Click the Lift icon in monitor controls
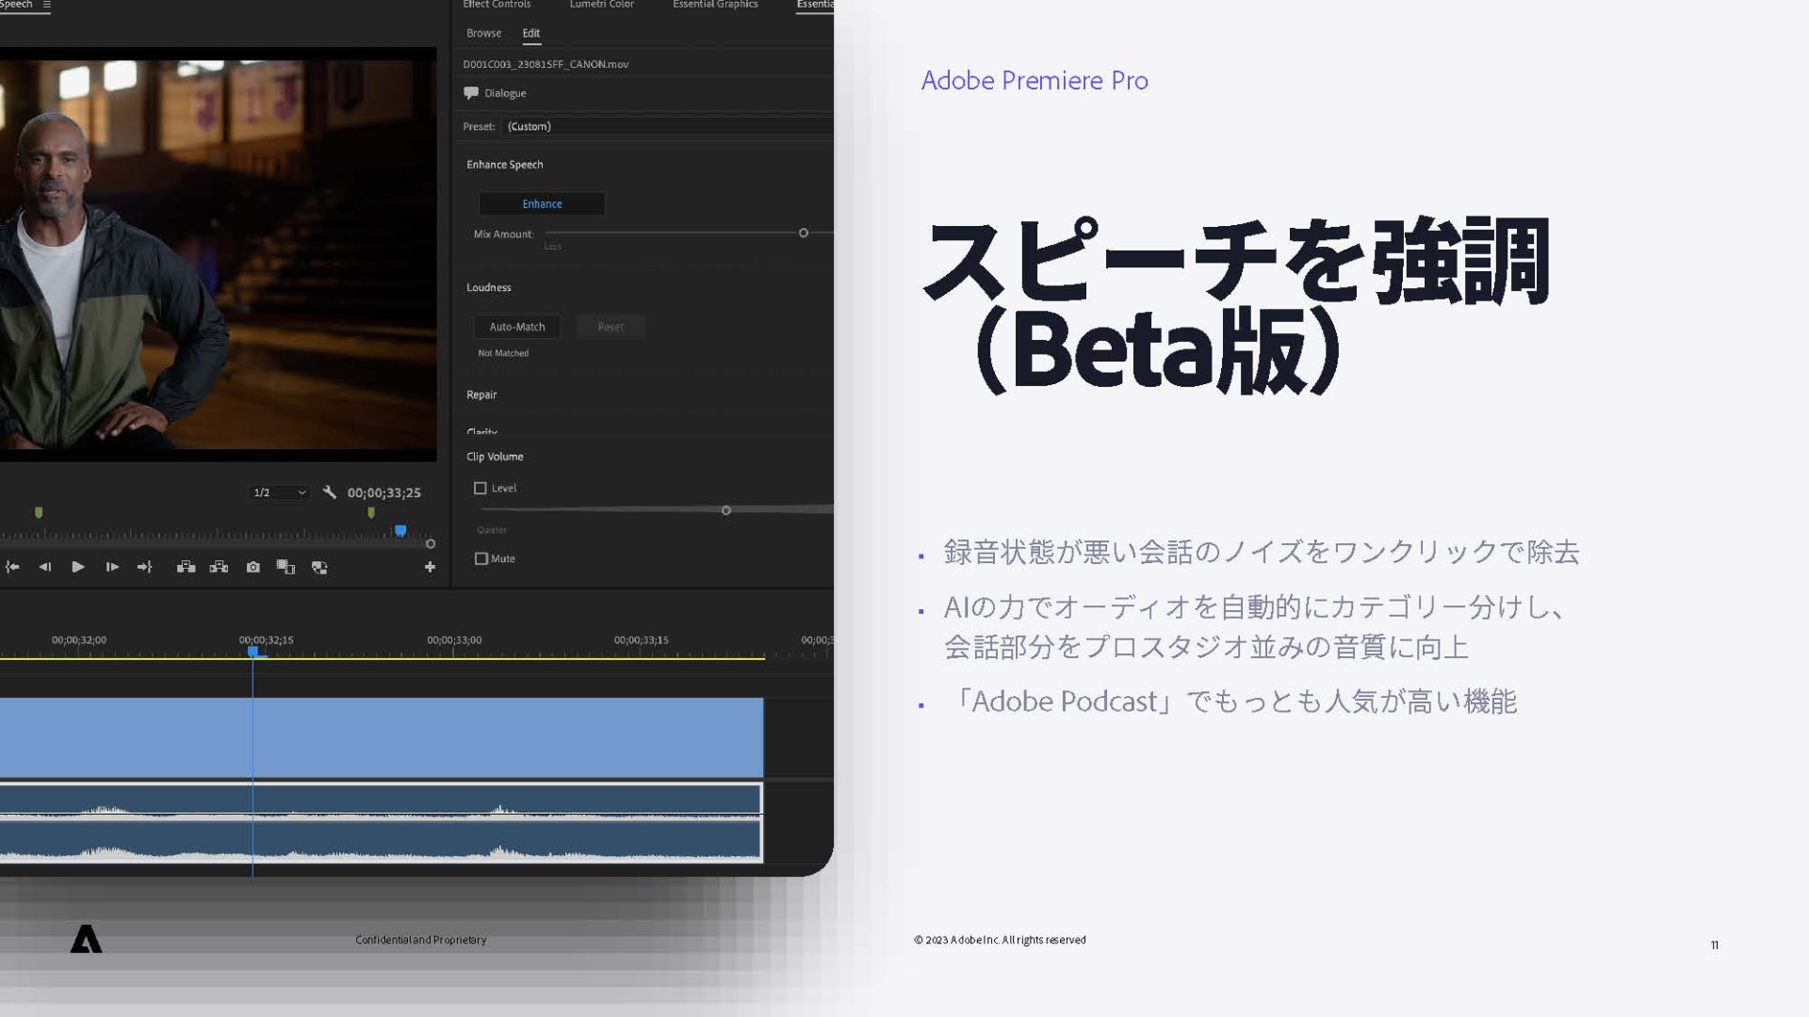Image resolution: width=1809 pixels, height=1017 pixels. tap(186, 567)
